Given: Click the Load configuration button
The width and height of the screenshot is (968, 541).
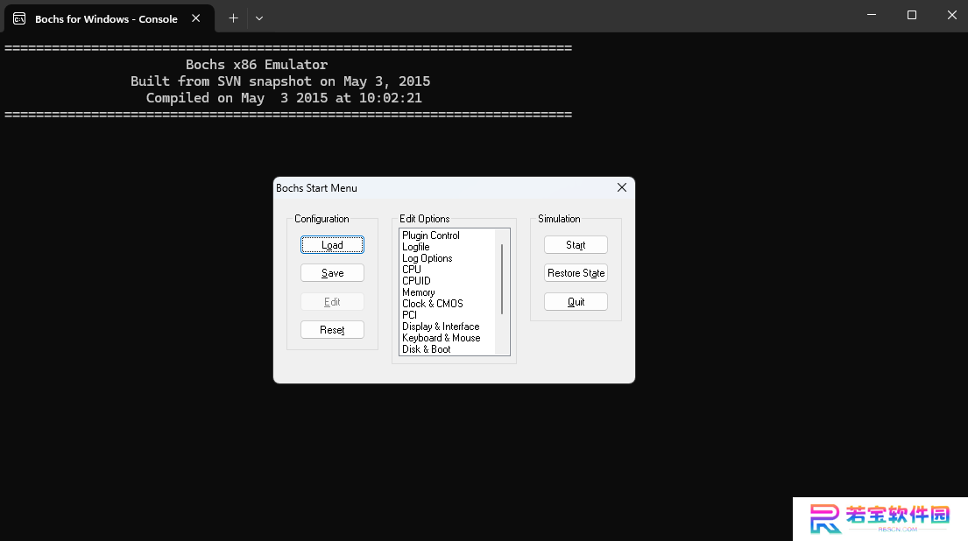Looking at the screenshot, I should pos(332,245).
